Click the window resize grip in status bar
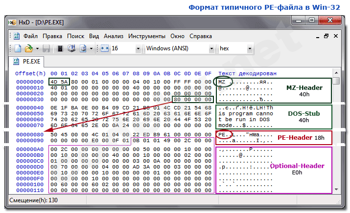 tap(338, 202)
